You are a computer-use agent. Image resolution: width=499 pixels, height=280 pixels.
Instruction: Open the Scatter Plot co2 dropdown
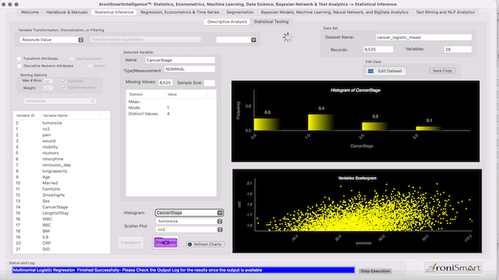pos(189,229)
